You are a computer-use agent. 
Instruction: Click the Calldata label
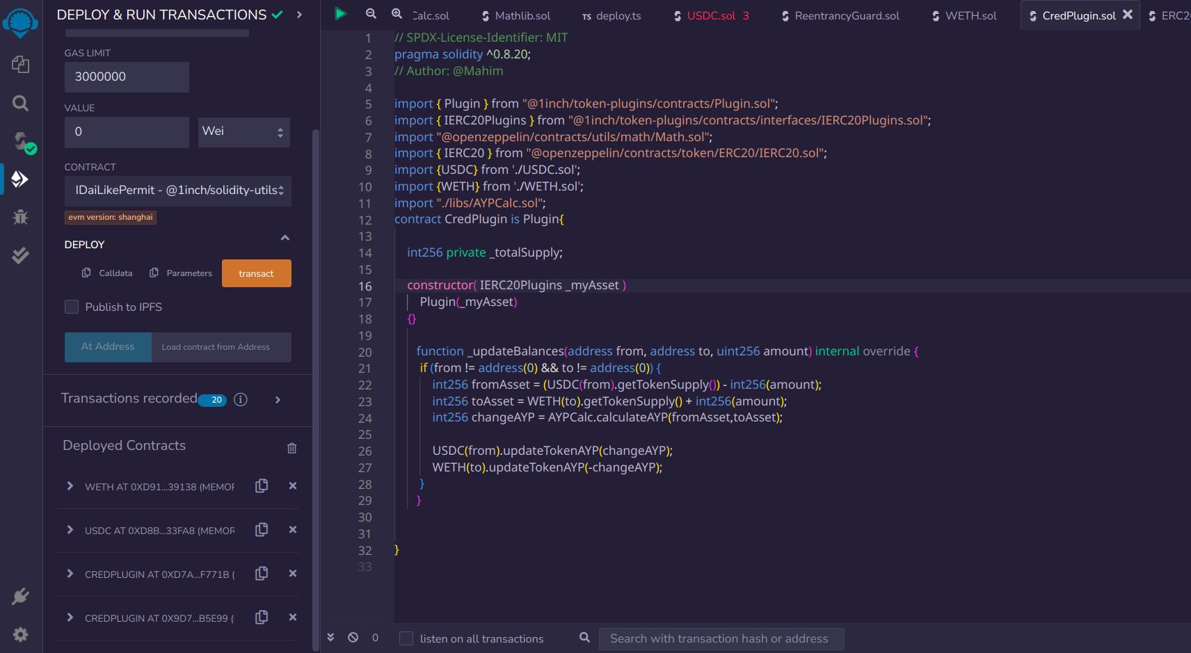point(115,273)
